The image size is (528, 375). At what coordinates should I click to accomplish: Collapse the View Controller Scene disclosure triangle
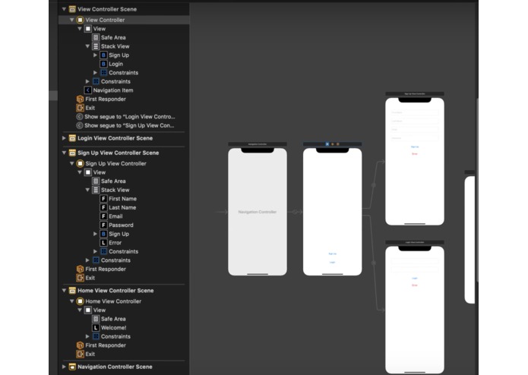[64, 9]
